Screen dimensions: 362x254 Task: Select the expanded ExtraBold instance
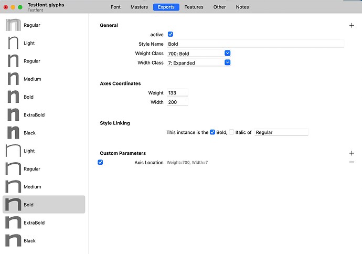pyautogui.click(x=44, y=223)
